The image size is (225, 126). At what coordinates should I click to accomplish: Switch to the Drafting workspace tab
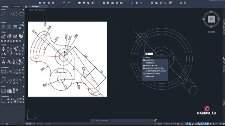coord(5,7)
